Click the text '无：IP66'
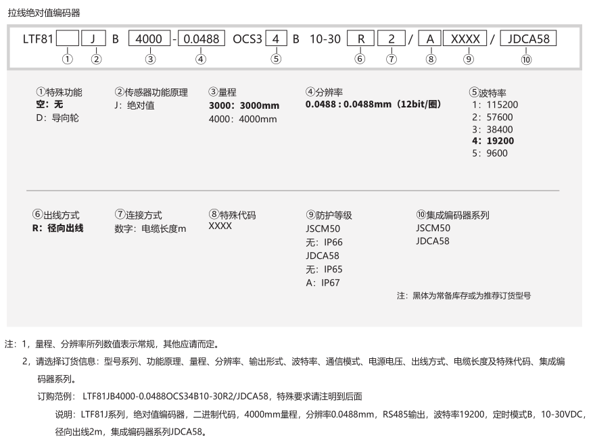Screen dimensions: 593x446 [324, 242]
